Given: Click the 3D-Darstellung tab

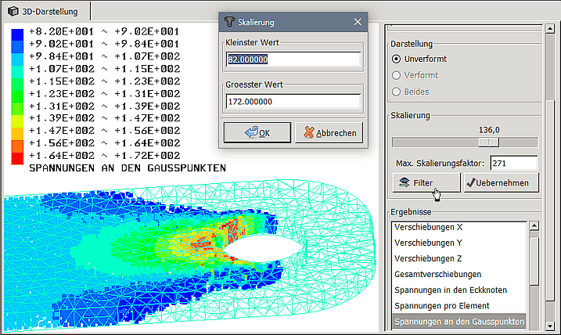Looking at the screenshot, I should point(45,12).
